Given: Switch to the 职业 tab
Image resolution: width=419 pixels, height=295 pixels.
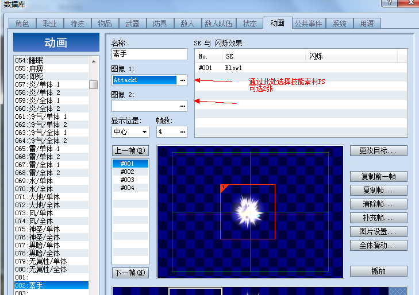Looking at the screenshot, I should (x=49, y=24).
